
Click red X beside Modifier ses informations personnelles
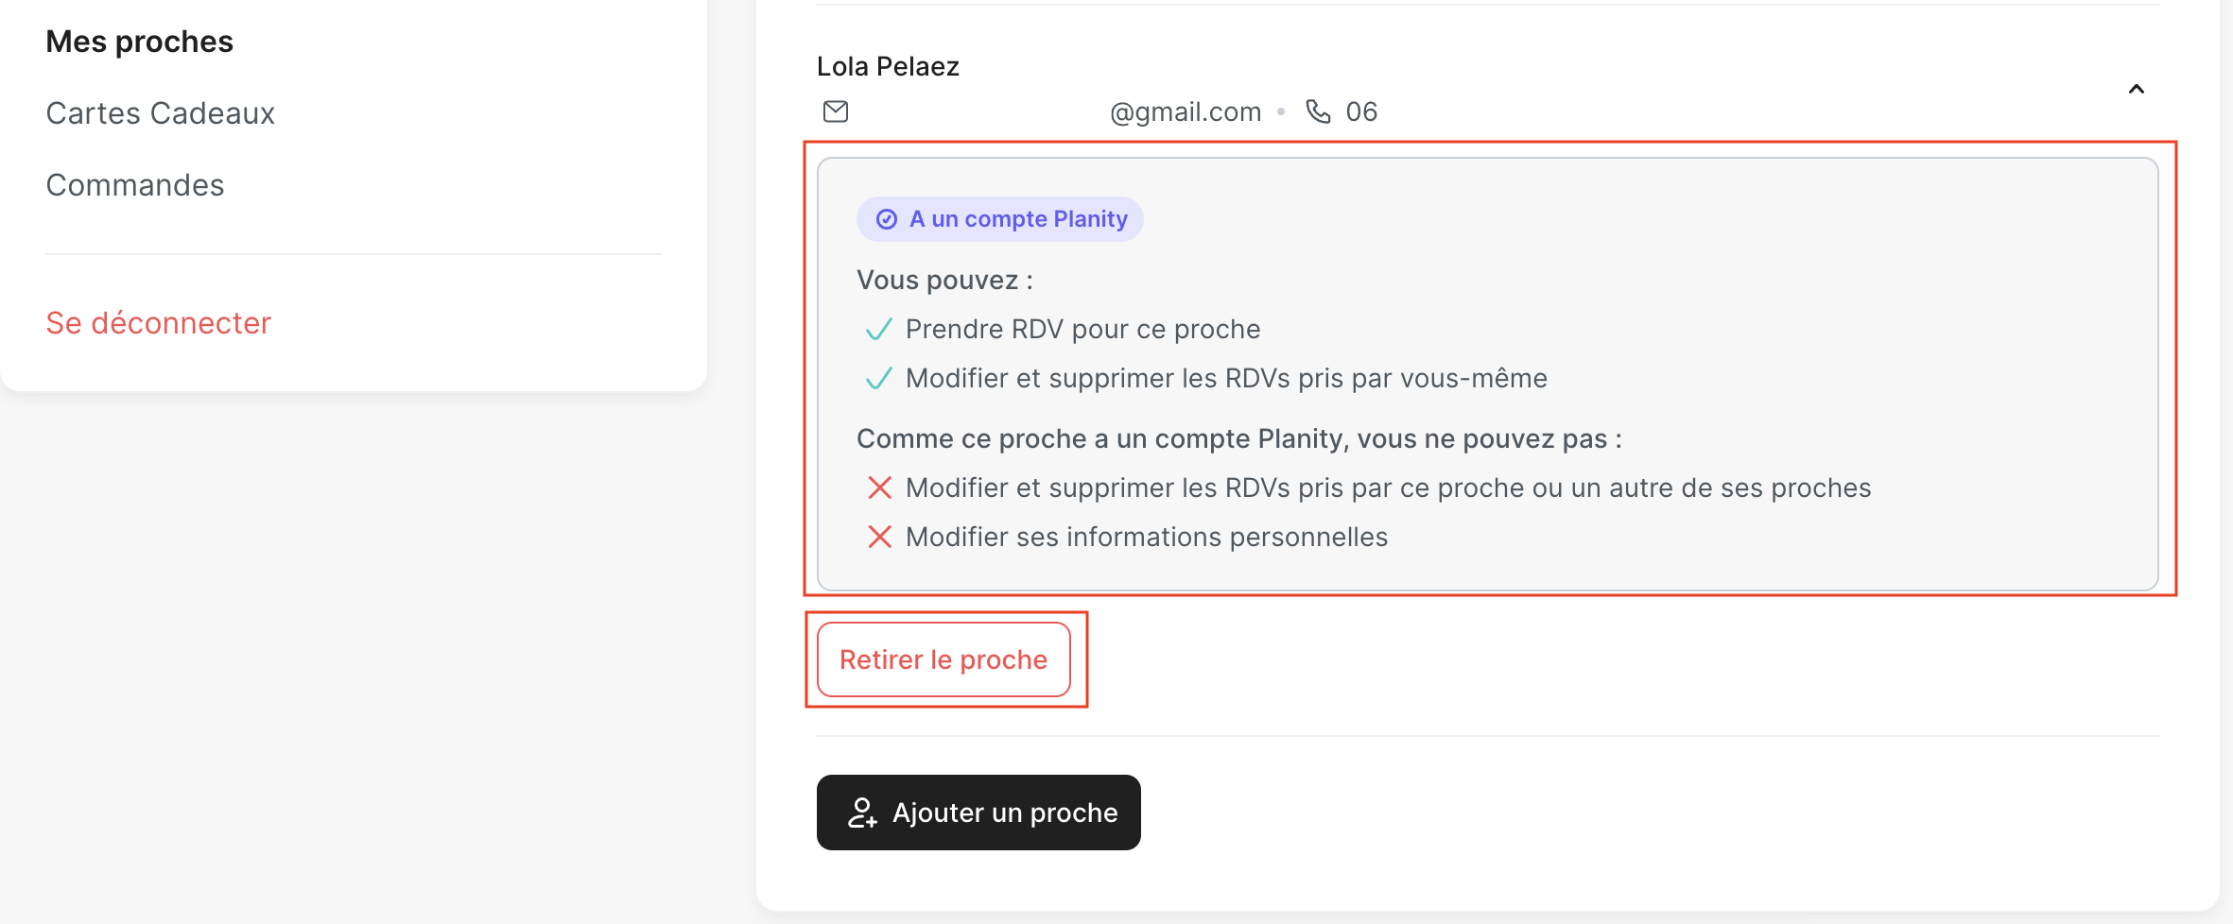click(x=879, y=537)
